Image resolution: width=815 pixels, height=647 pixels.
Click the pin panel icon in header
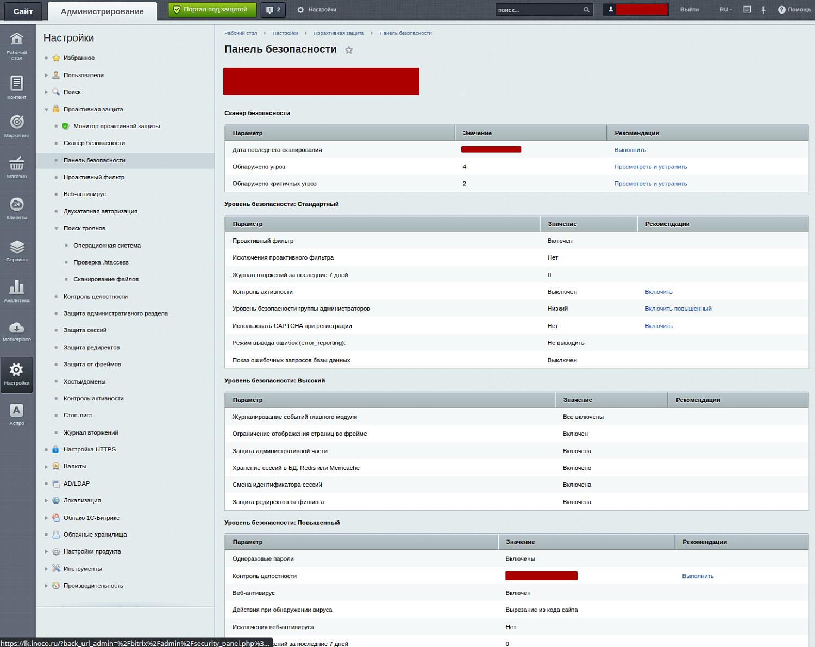763,10
